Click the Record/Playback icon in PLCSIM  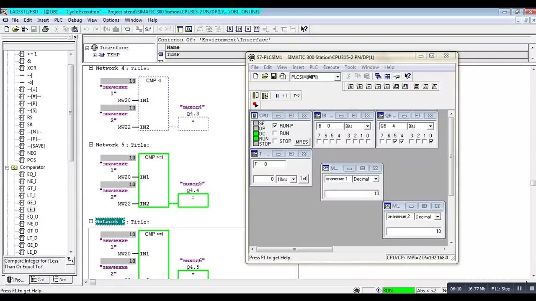coord(255,105)
